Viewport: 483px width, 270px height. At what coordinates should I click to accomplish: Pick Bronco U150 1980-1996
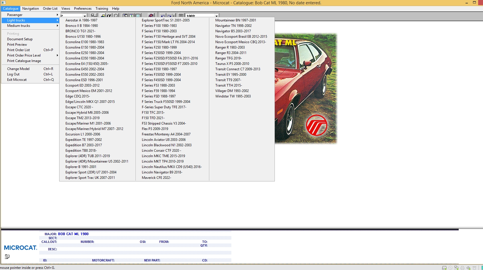(83, 37)
